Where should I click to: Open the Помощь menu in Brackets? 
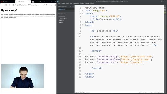[x=87, y=3]
